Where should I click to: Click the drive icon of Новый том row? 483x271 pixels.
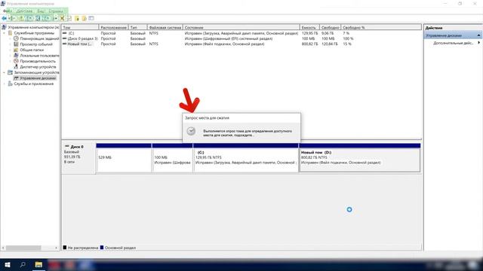pyautogui.click(x=65, y=44)
